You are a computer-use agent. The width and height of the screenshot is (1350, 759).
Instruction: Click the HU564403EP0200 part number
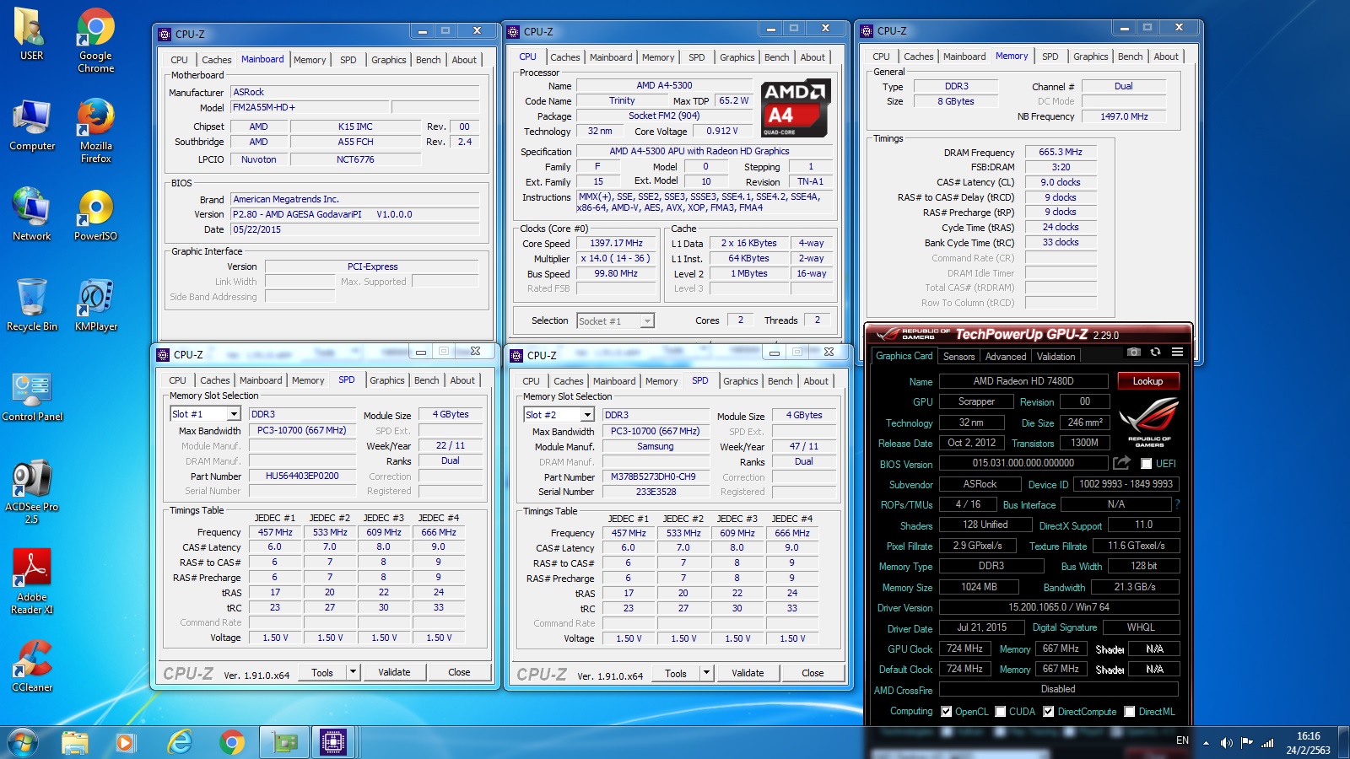point(302,476)
